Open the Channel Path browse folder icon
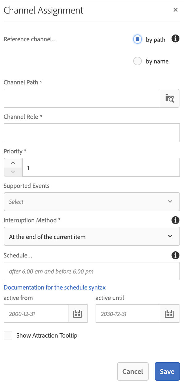This screenshot has width=185, height=385. tap(170, 99)
